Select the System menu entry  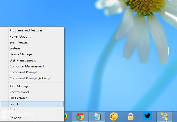coord(33,48)
